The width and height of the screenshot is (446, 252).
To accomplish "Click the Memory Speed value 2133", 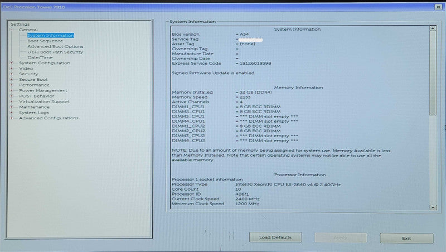I will (x=245, y=97).
